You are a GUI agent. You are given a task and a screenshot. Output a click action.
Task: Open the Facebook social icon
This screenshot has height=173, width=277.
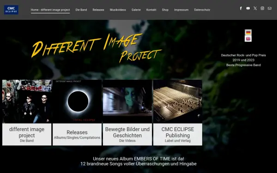pos(241,8)
